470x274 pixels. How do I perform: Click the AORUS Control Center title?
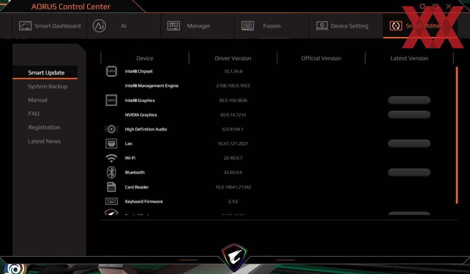tap(71, 7)
